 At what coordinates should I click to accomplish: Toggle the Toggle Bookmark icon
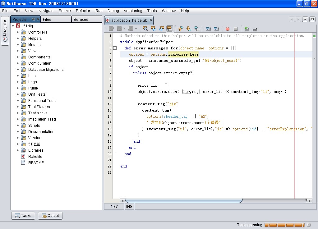click(x=197, y=29)
